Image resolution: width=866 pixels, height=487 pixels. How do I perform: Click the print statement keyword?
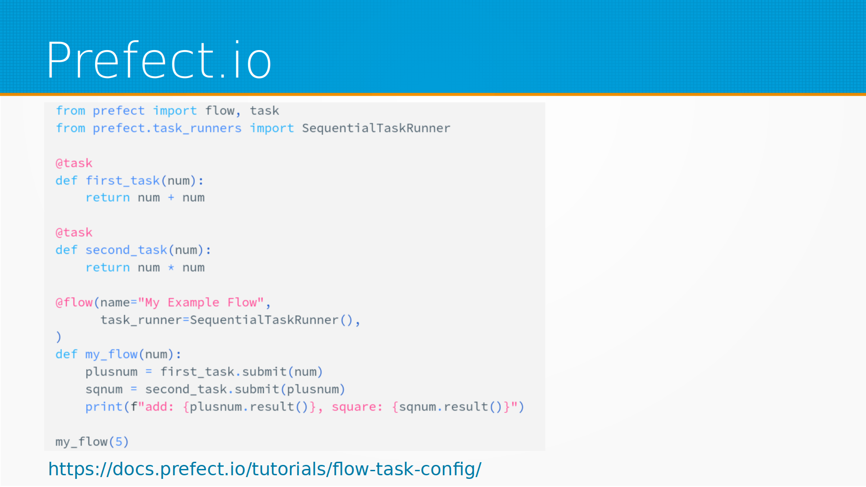104,407
